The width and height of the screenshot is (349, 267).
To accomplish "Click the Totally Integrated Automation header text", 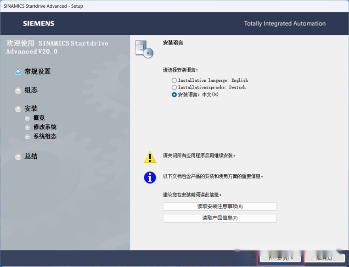I will coord(285,23).
